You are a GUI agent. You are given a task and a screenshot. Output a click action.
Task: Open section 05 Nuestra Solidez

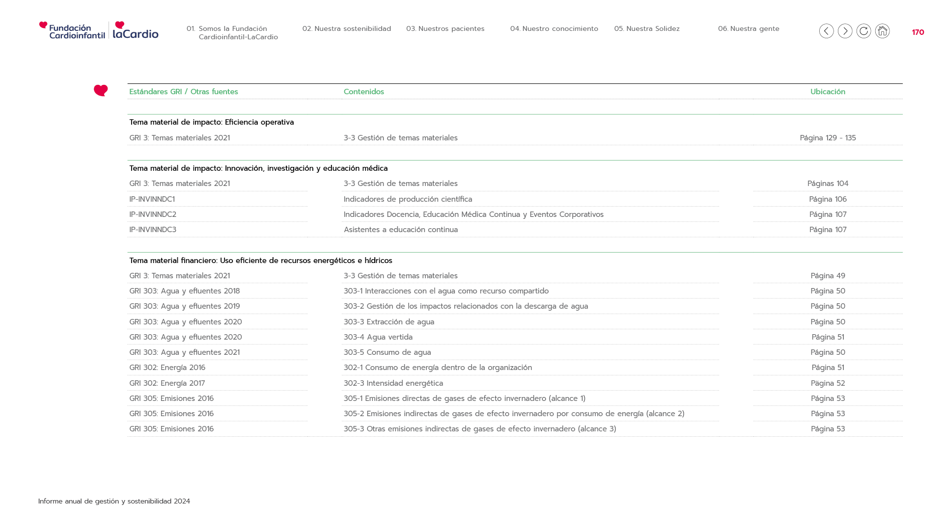pos(647,28)
